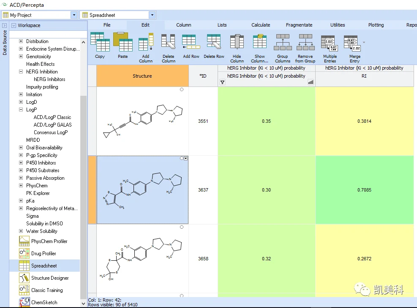Click the green RI cell 0.7085

coord(364,190)
